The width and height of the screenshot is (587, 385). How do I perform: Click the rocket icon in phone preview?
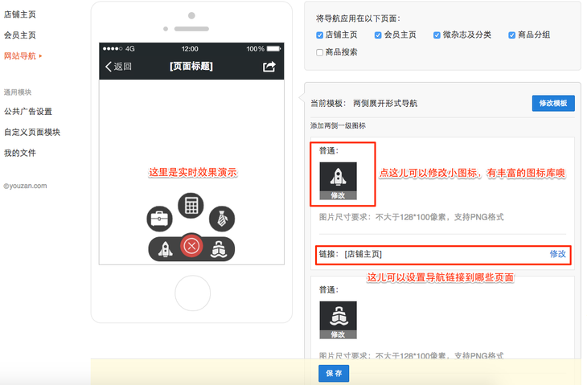(x=165, y=248)
